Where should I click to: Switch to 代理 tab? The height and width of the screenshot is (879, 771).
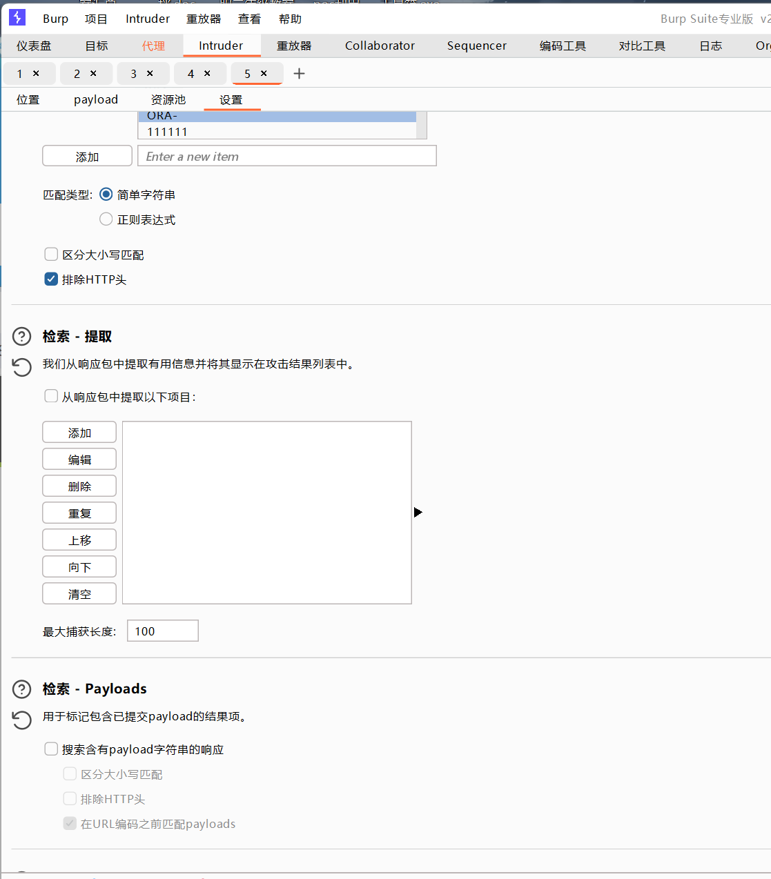pyautogui.click(x=153, y=46)
